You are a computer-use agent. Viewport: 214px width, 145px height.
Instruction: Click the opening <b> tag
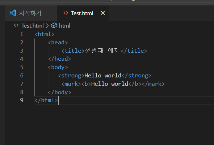(x=86, y=84)
